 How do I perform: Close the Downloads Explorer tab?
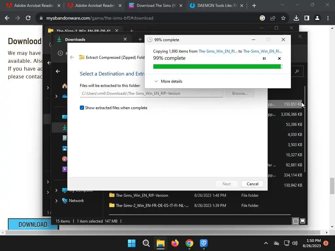coord(125,39)
